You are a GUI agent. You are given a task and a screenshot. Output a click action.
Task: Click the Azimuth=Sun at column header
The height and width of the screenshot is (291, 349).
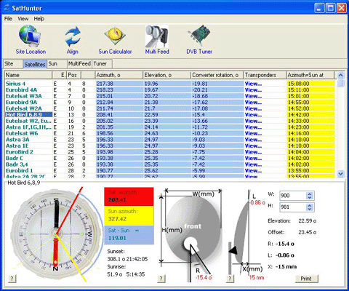[x=310, y=75]
